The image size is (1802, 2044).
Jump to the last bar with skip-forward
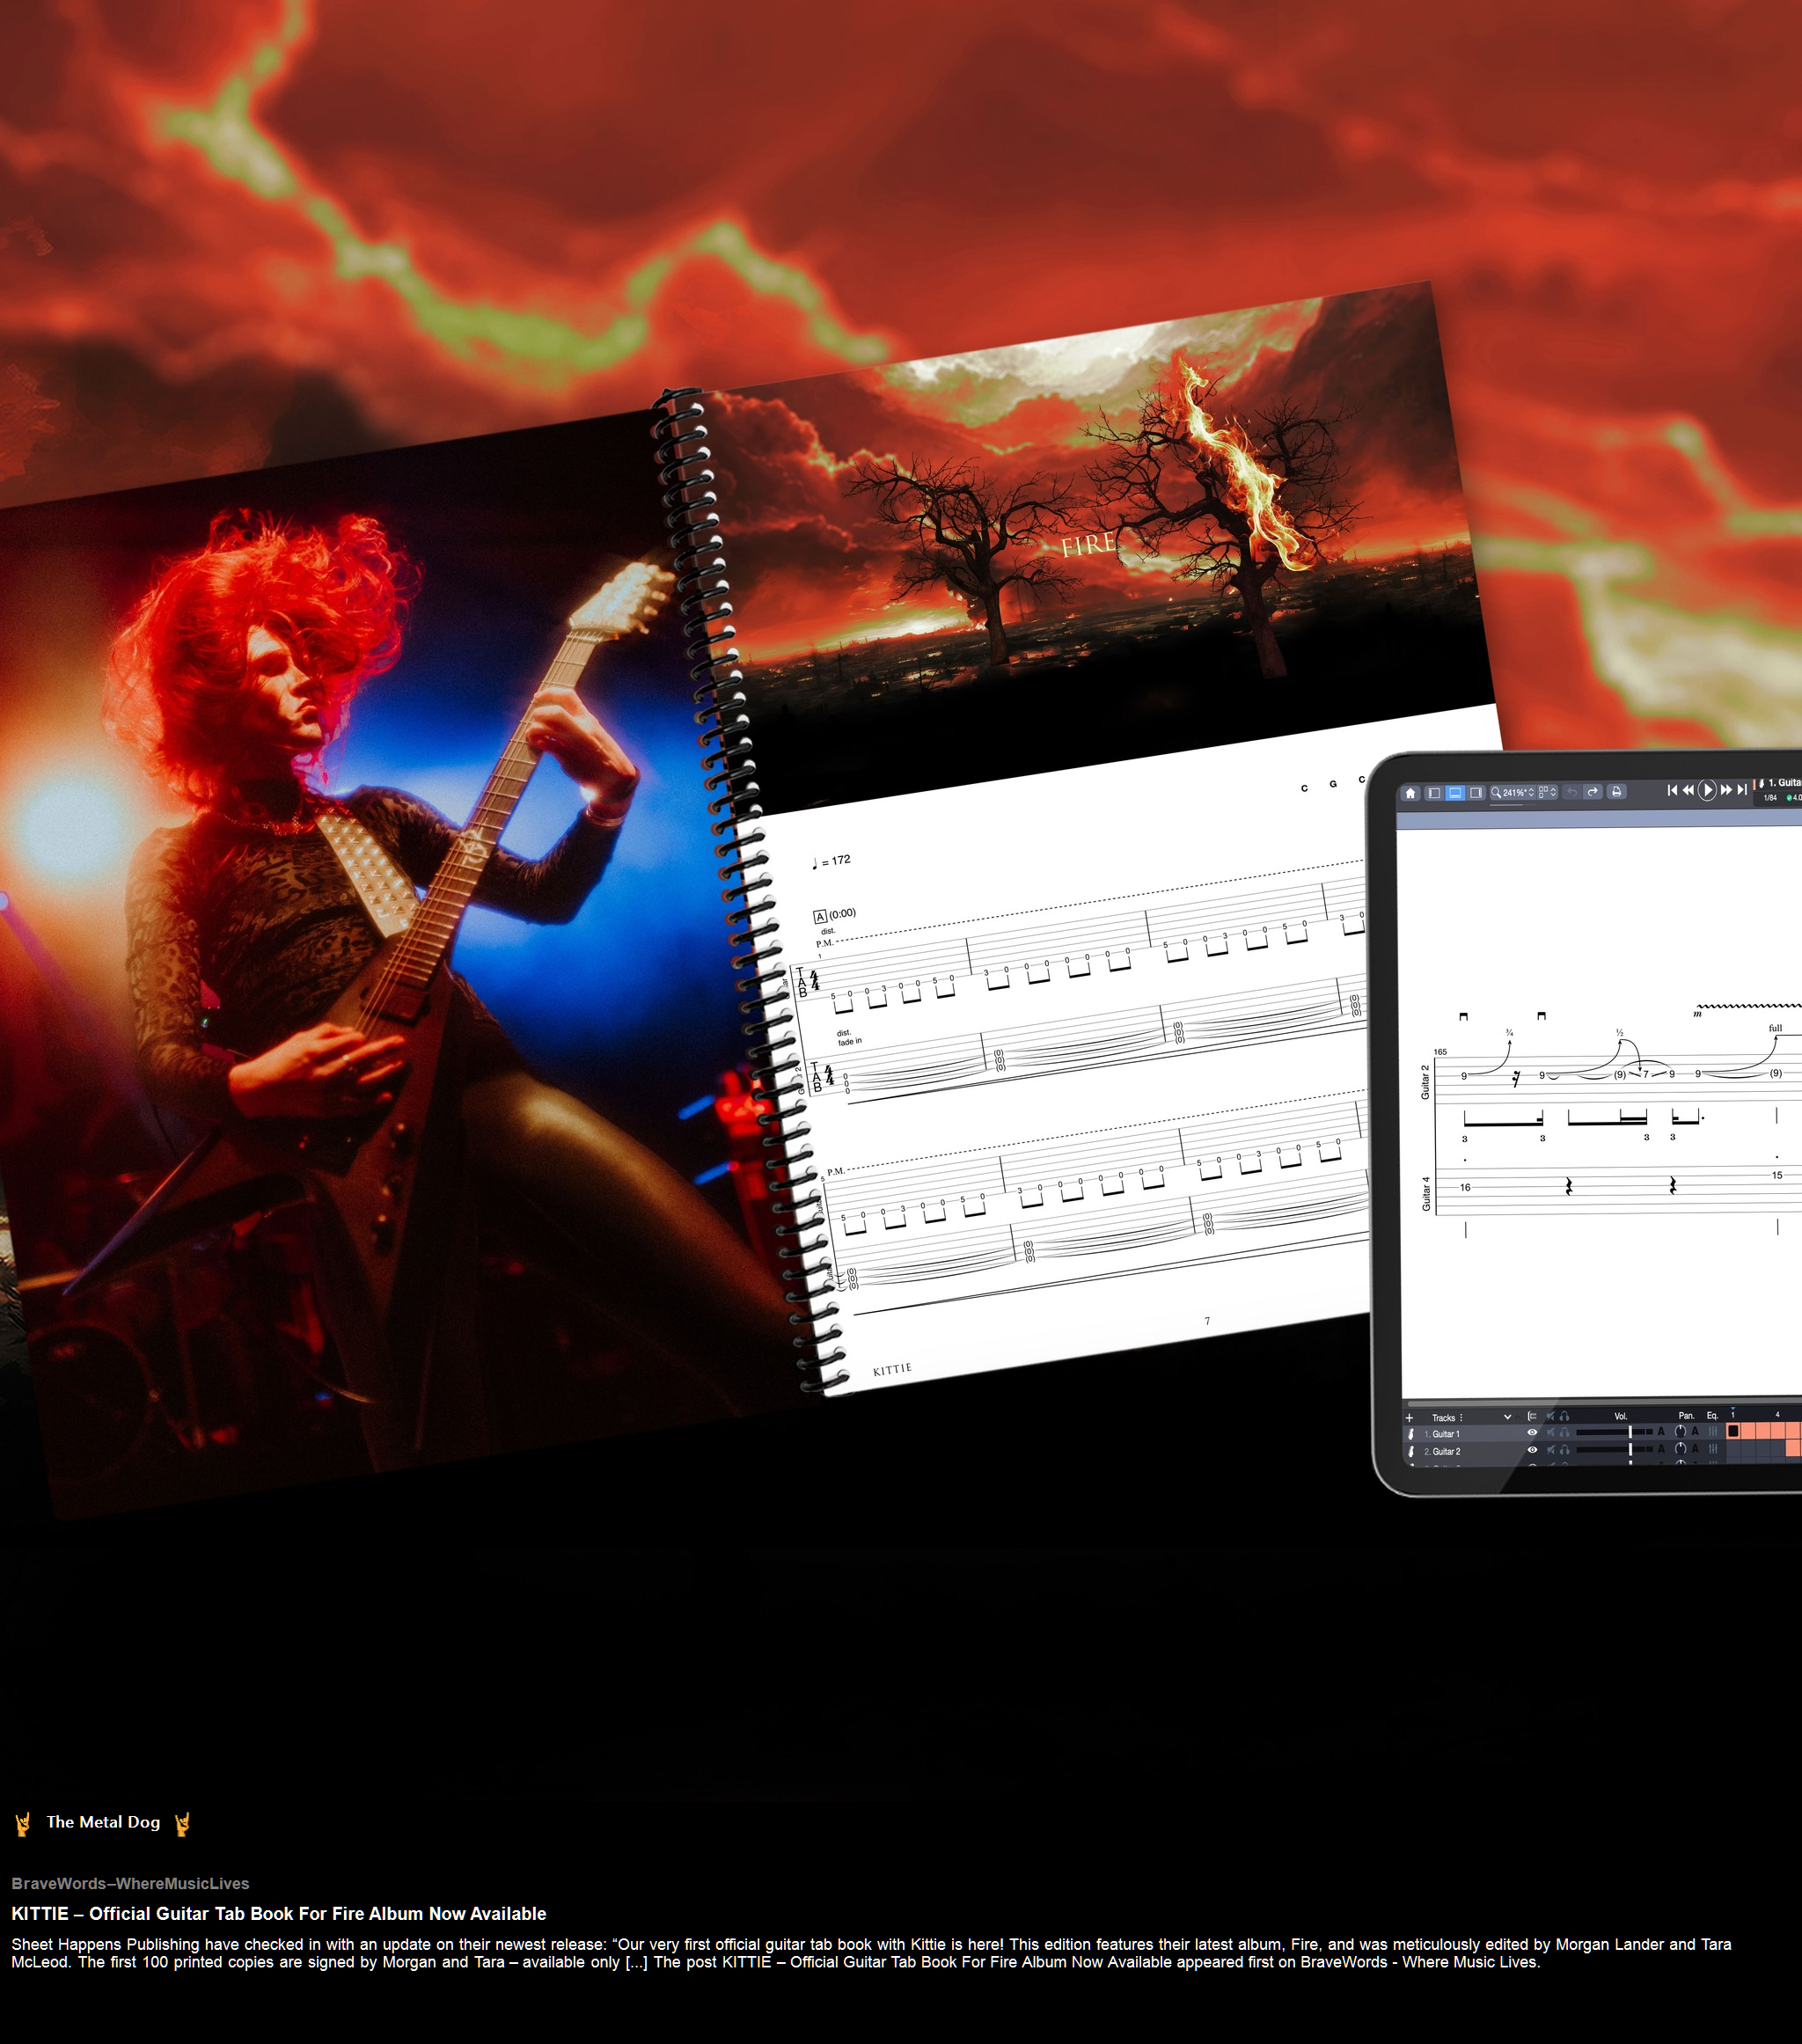(1742, 790)
